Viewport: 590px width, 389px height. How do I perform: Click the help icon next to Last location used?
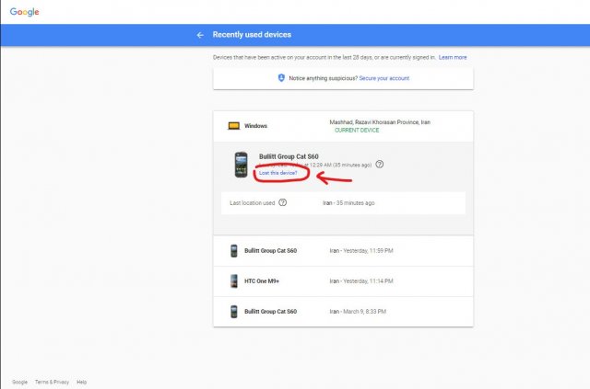coord(283,202)
